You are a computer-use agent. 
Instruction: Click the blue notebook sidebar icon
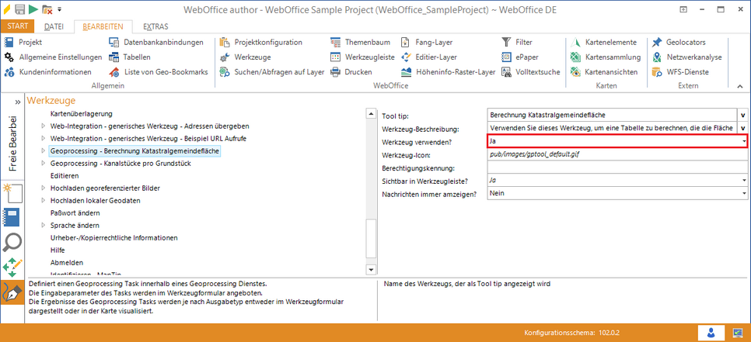click(x=12, y=218)
